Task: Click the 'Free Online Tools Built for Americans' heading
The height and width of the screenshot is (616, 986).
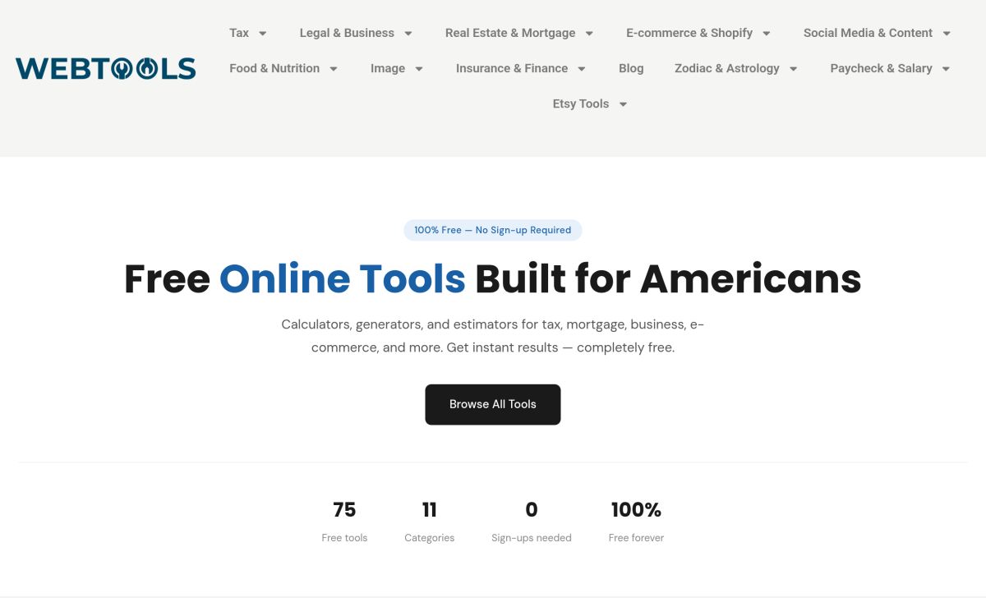Action: coord(493,278)
